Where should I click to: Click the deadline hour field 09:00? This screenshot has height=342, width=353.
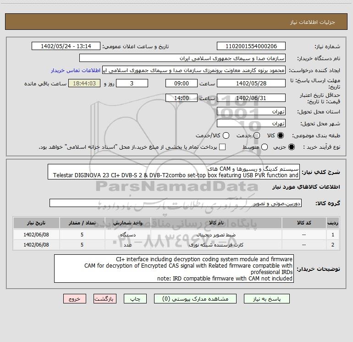click(x=182, y=83)
